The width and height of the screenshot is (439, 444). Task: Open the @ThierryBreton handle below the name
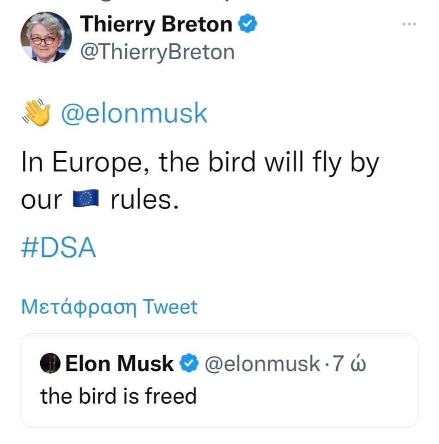[x=157, y=52]
